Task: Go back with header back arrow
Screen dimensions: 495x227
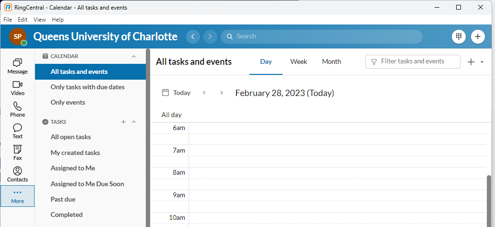Action: tap(193, 36)
